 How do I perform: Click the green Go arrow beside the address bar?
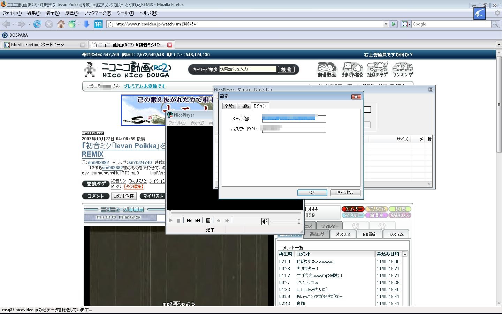[x=394, y=24]
